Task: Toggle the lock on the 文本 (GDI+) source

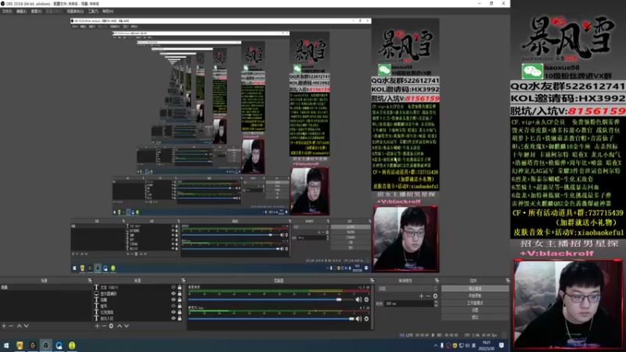Action: pyautogui.click(x=180, y=287)
